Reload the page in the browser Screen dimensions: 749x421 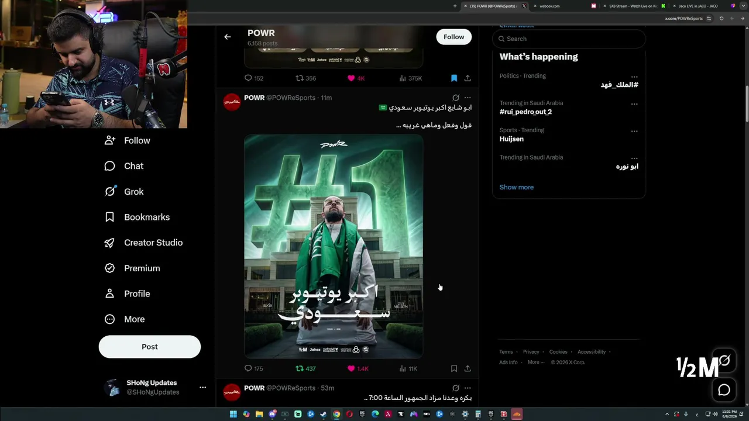(x=721, y=18)
